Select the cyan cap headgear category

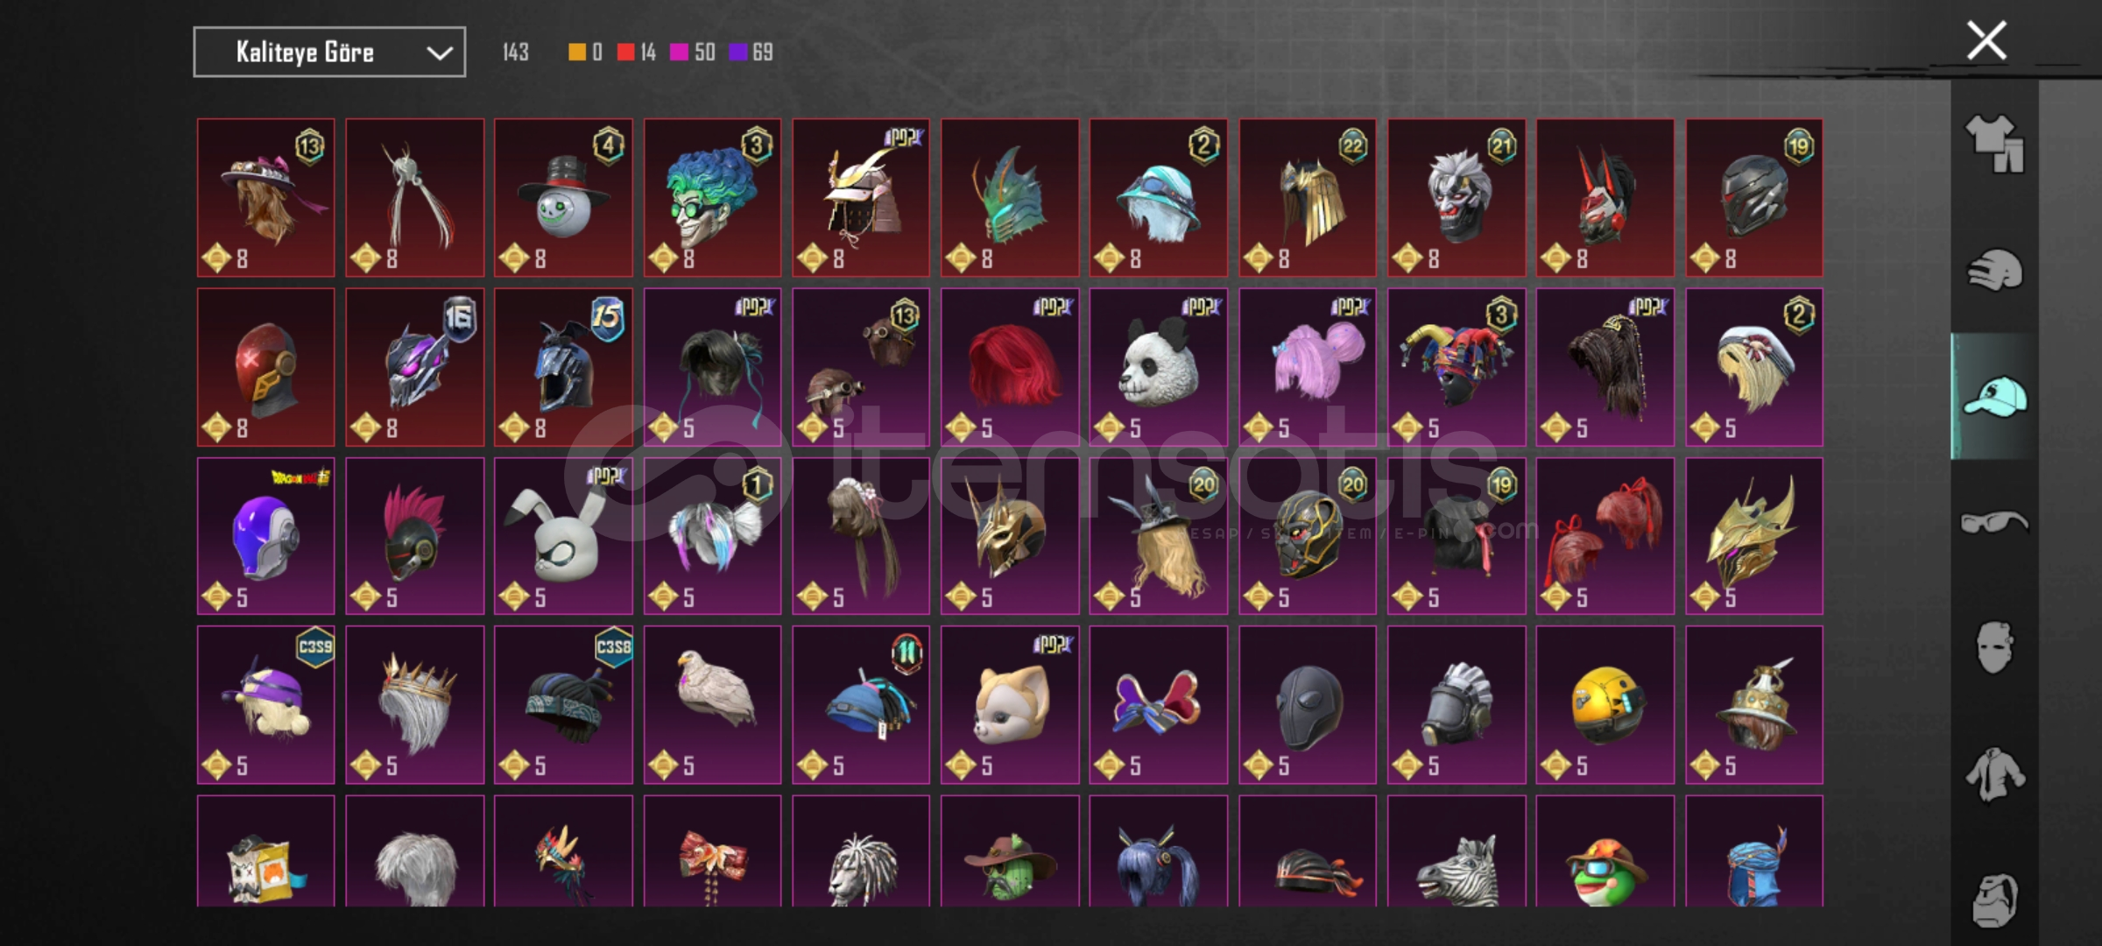pyautogui.click(x=1994, y=396)
